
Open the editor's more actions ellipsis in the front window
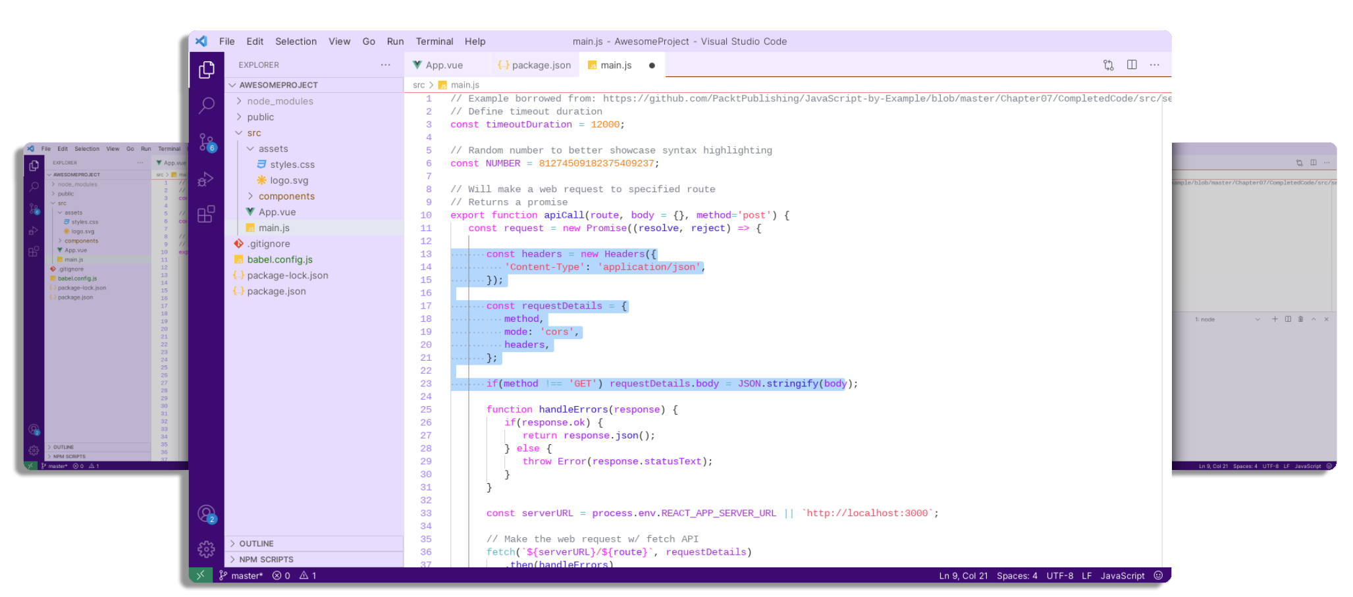coord(1155,65)
